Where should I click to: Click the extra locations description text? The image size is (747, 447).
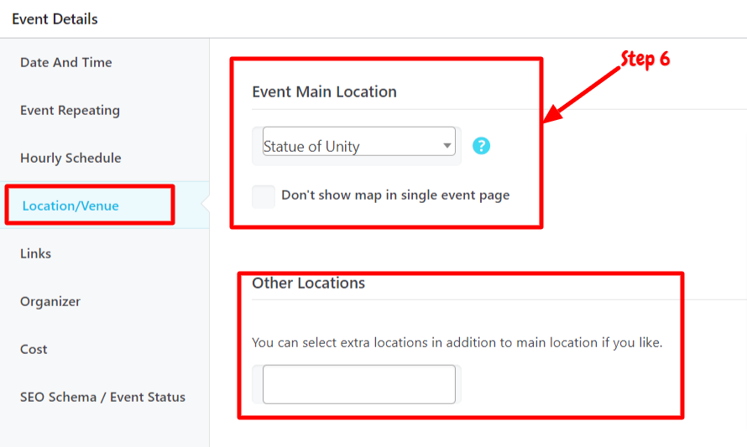[x=457, y=342]
